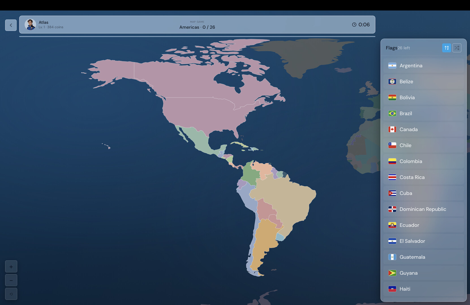Pick the Brazil flag icon
Viewport: 470px width, 305px height.
click(392, 114)
